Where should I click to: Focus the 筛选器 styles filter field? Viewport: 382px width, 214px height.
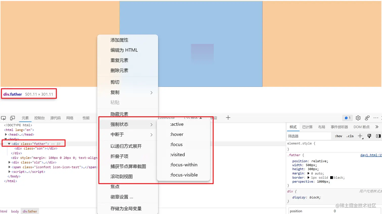[309, 136]
